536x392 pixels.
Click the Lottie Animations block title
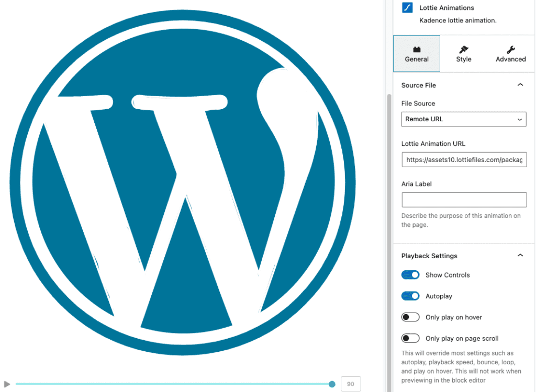[x=446, y=7]
